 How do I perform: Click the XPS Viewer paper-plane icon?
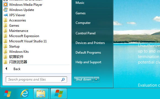click(6, 15)
